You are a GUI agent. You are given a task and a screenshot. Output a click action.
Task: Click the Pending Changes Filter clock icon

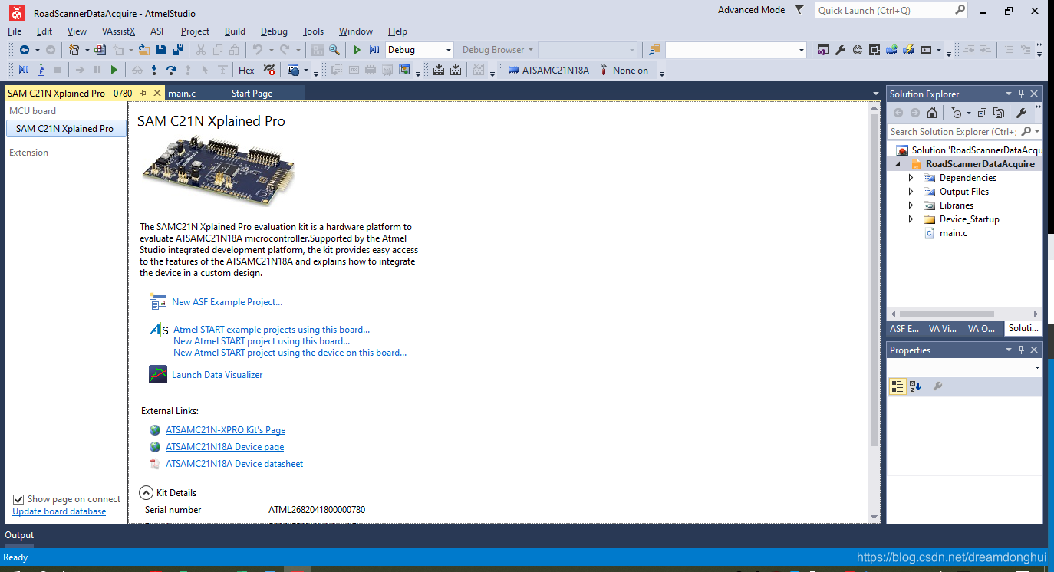(x=957, y=113)
